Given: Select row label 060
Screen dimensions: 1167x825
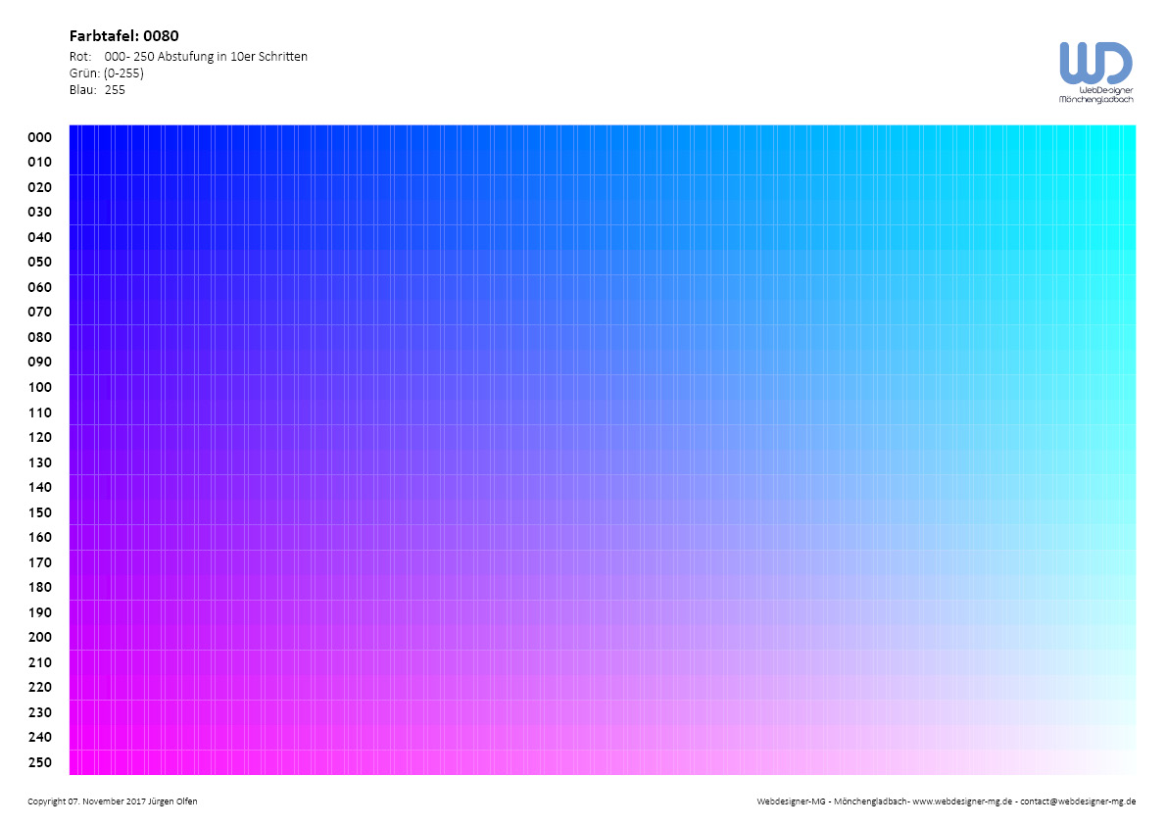Looking at the screenshot, I should pyautogui.click(x=40, y=287).
